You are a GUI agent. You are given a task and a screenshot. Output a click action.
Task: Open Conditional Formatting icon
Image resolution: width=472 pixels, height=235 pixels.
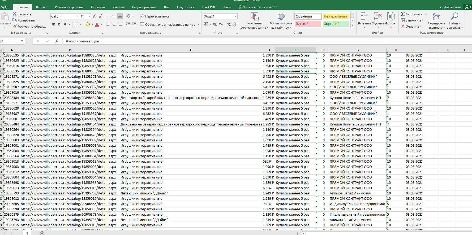pos(254,17)
